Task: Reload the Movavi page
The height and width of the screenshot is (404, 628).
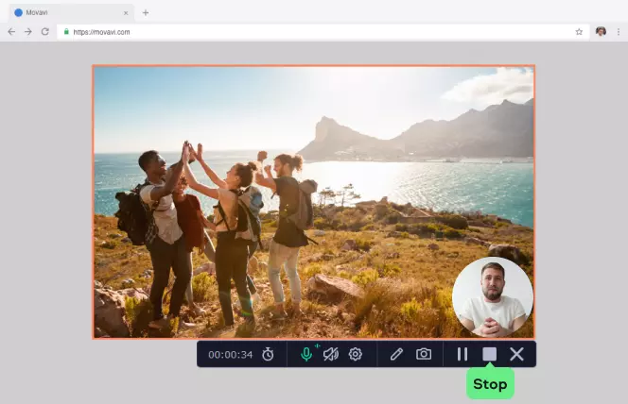Action: tap(45, 31)
